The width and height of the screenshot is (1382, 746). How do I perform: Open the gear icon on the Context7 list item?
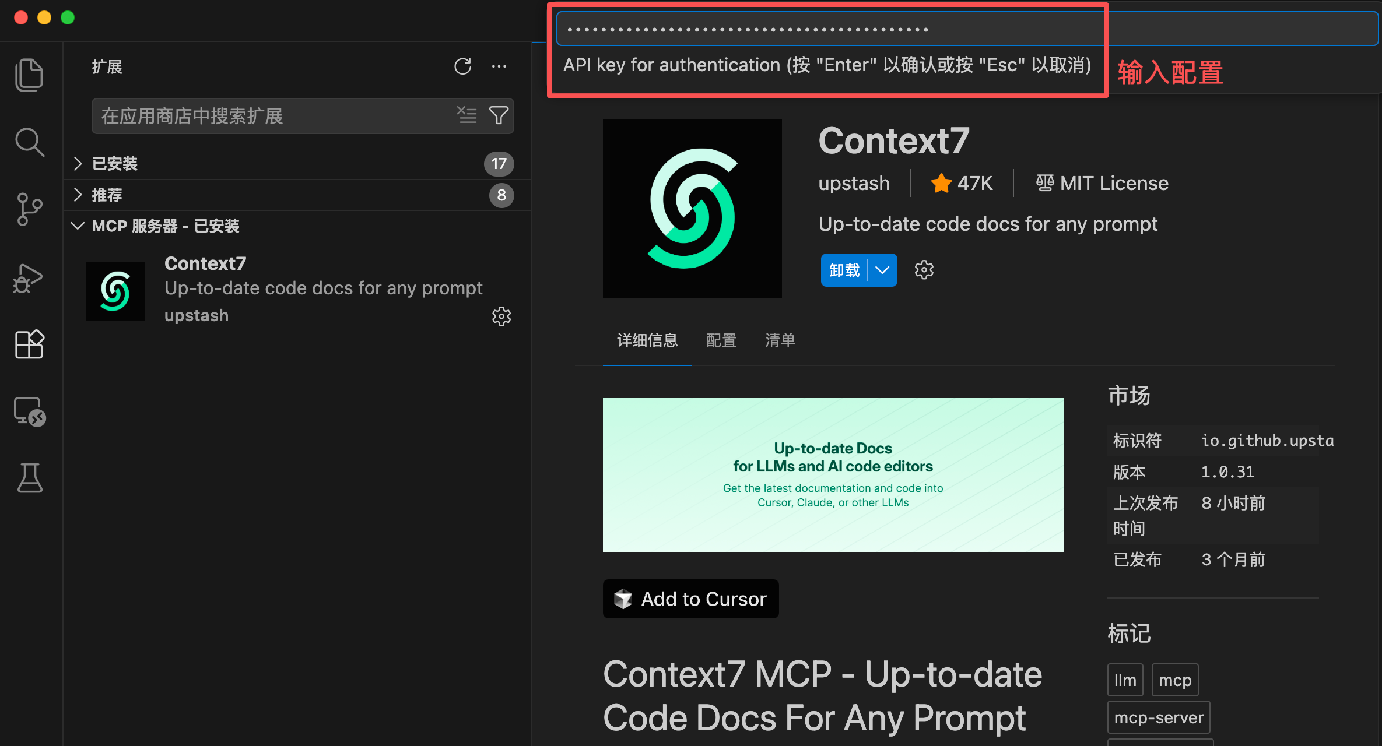coord(501,316)
